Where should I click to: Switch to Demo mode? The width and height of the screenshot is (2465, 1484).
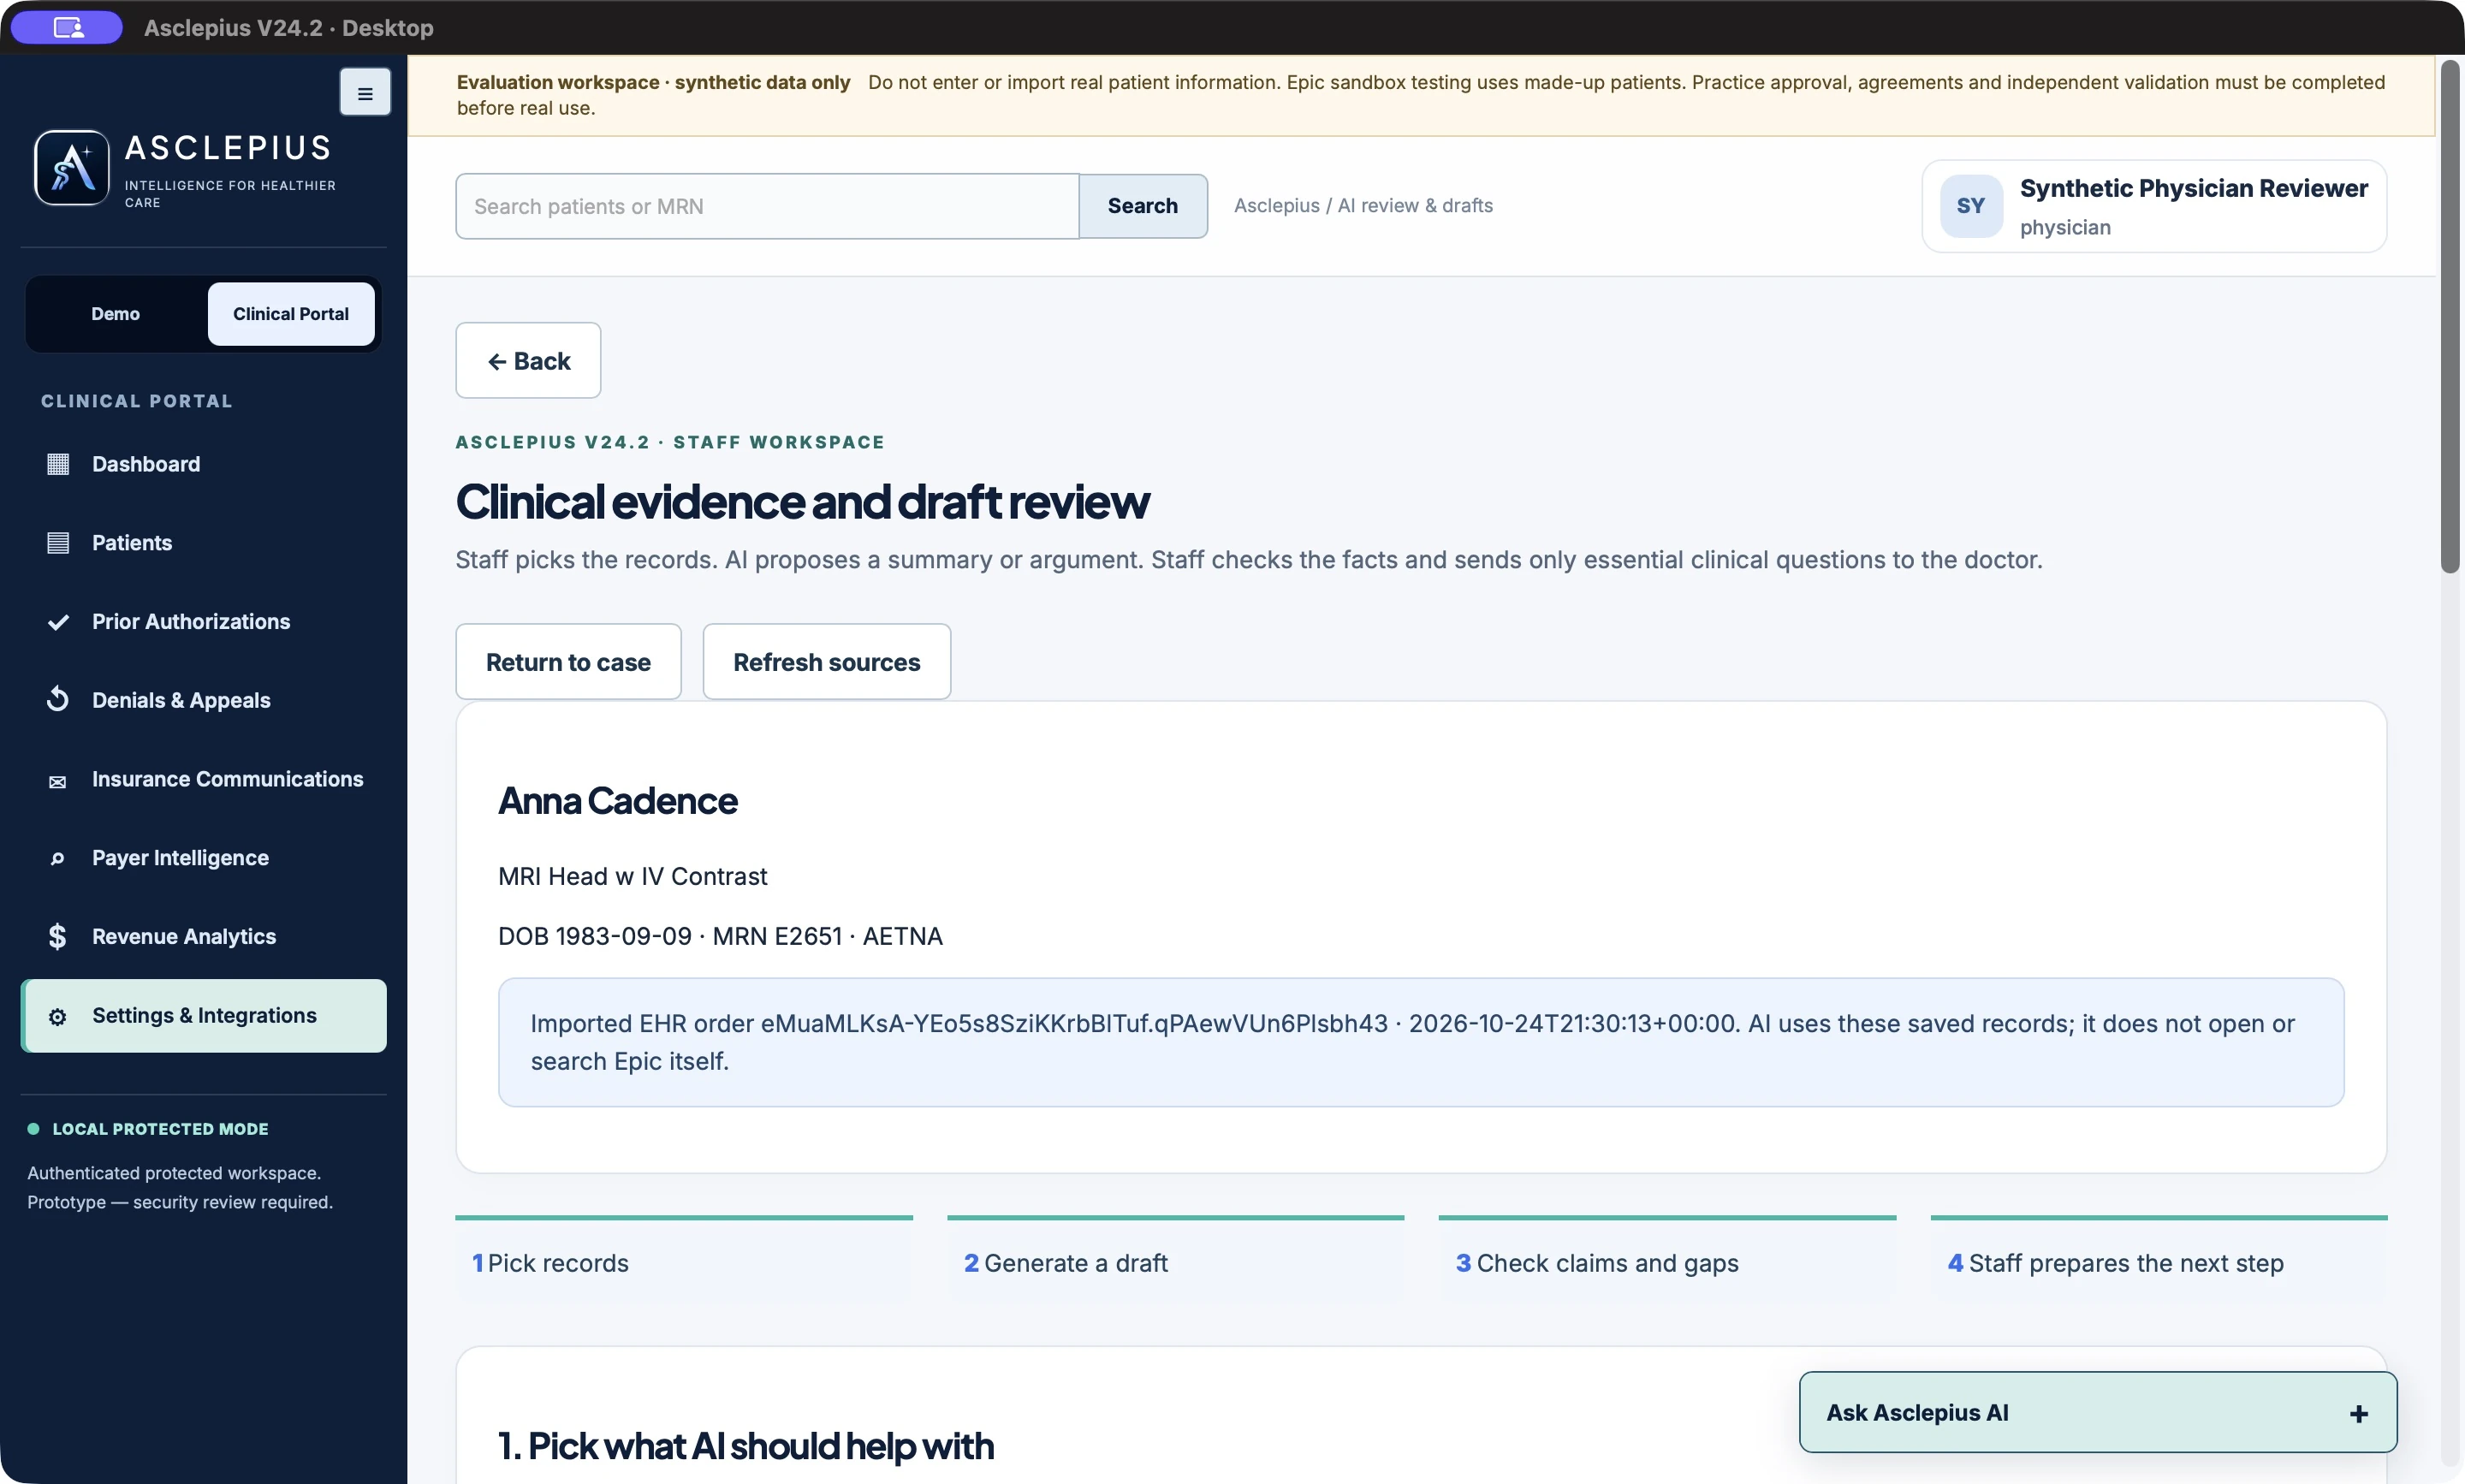click(115, 314)
